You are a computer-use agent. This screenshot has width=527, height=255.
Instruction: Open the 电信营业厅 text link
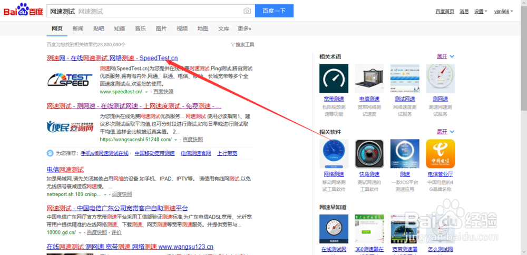tap(440, 174)
